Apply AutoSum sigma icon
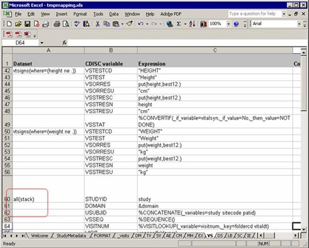The height and width of the screenshot is (248, 309). click(179, 24)
